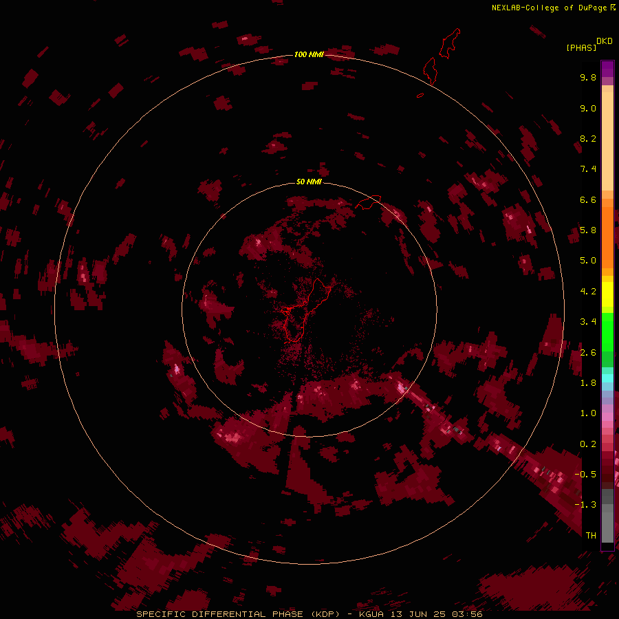Screen dimensions: 619x619
Task: Click the 8.2 scale value
Action: point(588,138)
